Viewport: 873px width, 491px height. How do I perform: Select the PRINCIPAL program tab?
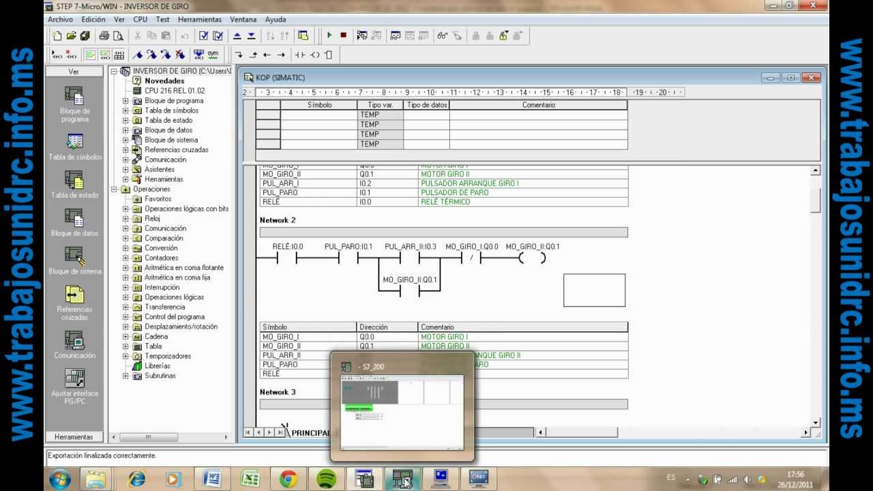[x=310, y=433]
